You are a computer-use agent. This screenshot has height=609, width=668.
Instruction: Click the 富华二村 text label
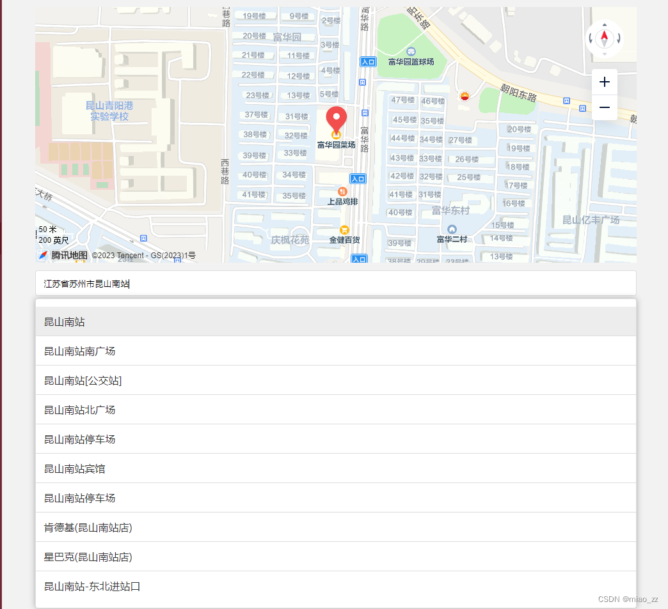pyautogui.click(x=452, y=239)
